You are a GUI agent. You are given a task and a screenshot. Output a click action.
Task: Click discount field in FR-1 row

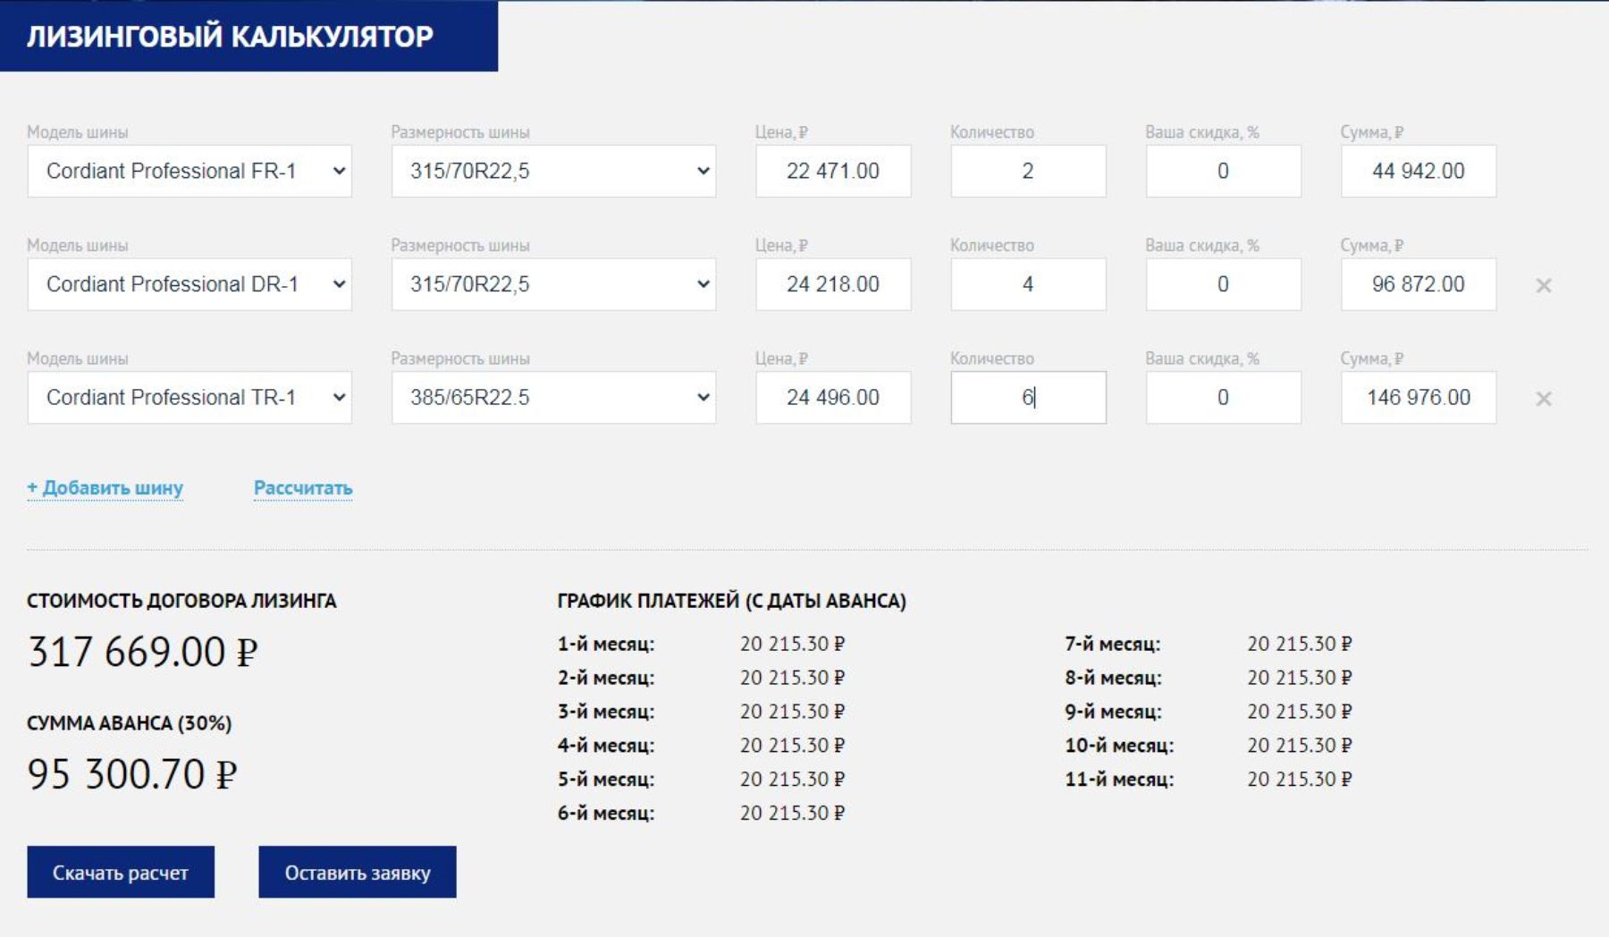point(1223,171)
